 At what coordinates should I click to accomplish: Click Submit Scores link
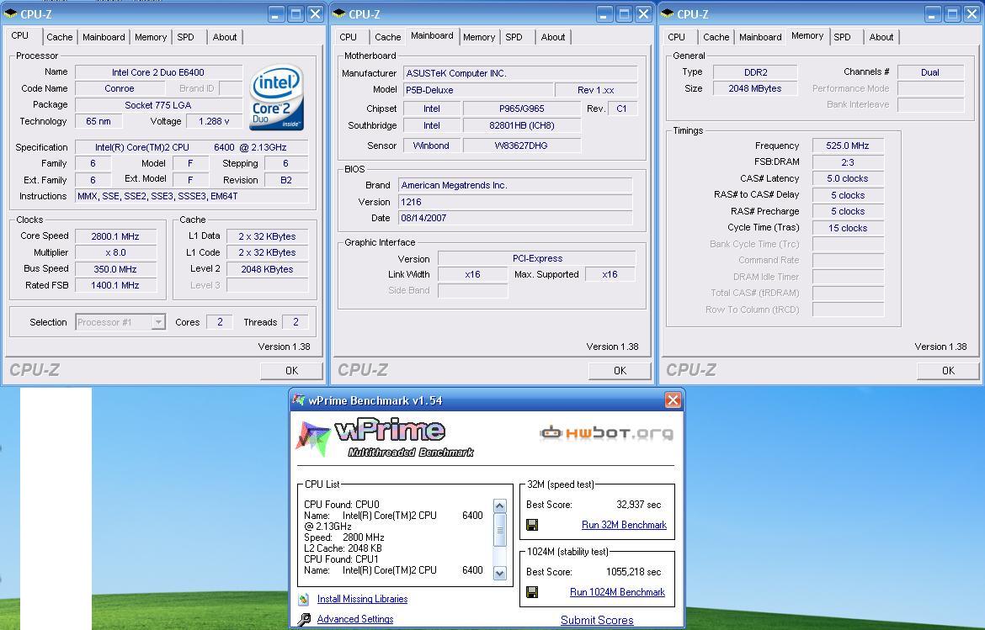point(597,620)
